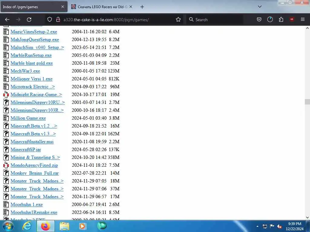The height and width of the screenshot is (232, 310).
Task: Focus the Search box
Action: [x=215, y=20]
